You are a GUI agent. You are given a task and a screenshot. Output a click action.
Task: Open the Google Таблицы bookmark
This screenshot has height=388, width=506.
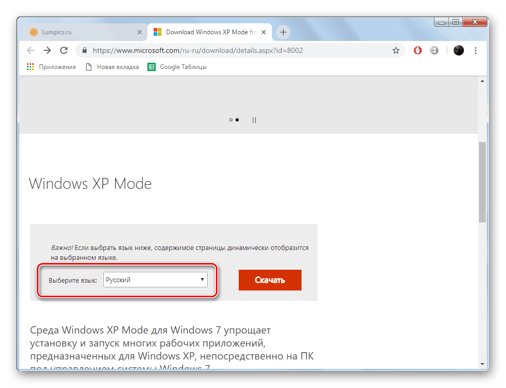177,67
